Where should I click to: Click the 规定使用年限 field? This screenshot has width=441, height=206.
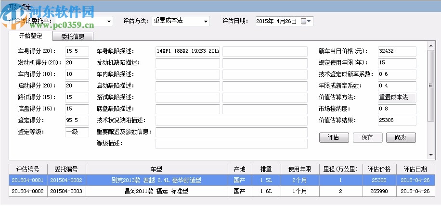397,63
